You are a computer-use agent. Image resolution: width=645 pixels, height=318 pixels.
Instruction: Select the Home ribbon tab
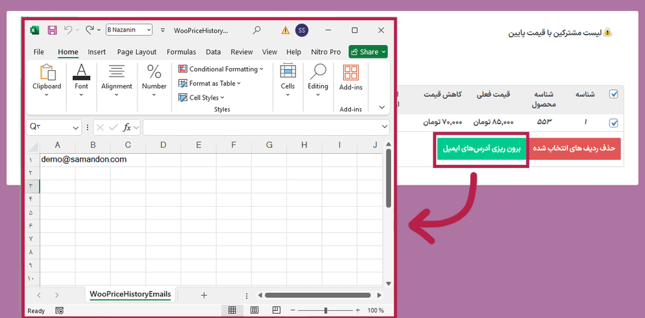(68, 51)
